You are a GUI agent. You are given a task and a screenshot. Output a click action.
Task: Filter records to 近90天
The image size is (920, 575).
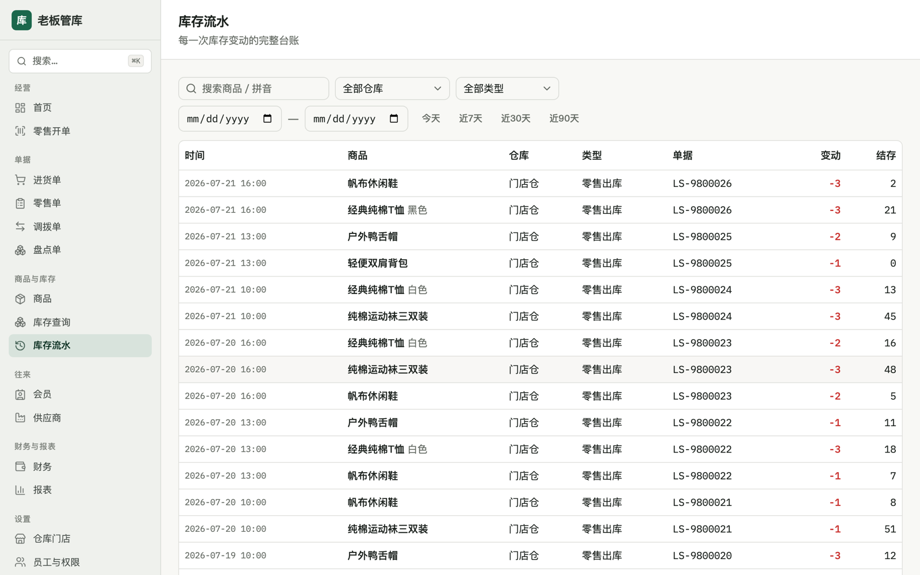pyautogui.click(x=564, y=118)
